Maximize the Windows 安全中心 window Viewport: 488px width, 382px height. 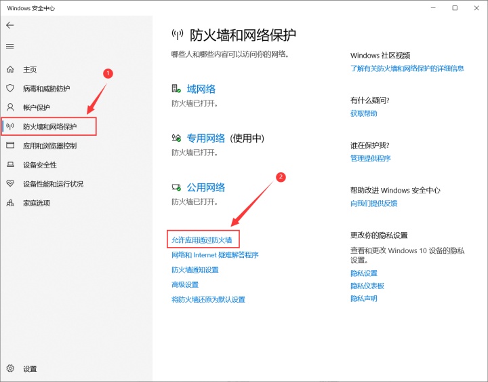pos(455,8)
